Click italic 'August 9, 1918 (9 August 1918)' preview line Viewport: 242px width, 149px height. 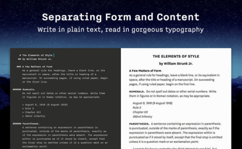click(153, 103)
